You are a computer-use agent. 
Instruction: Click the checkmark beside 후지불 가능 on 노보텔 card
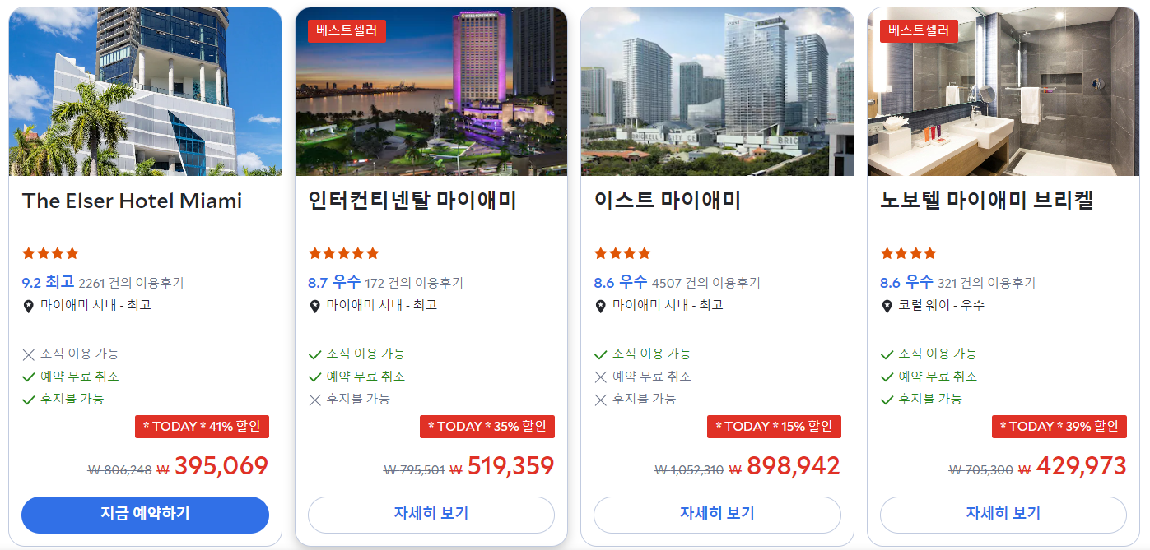tap(887, 400)
